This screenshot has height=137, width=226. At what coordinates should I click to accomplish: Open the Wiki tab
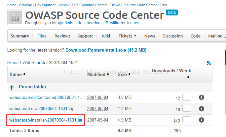[x=106, y=36]
